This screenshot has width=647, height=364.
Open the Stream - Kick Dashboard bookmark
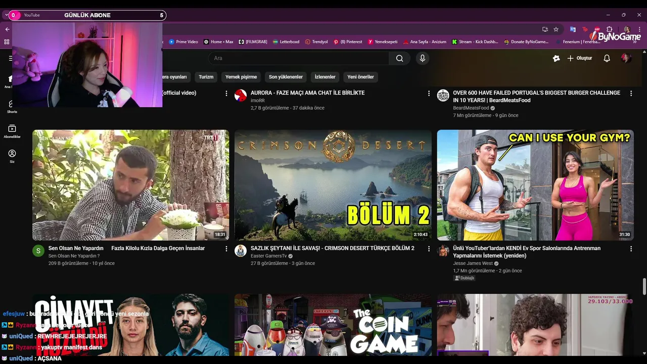475,42
